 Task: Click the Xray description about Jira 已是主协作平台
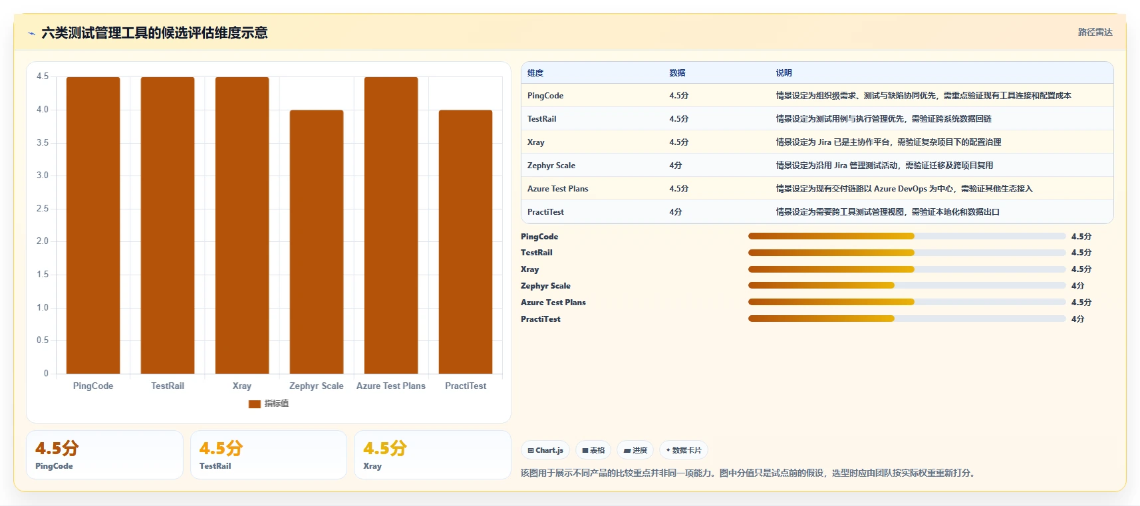coord(889,142)
